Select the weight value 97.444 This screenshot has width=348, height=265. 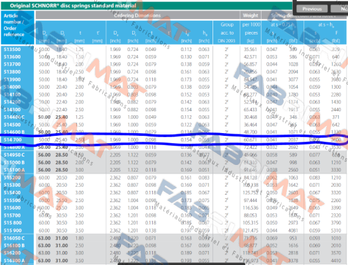[x=250, y=200]
